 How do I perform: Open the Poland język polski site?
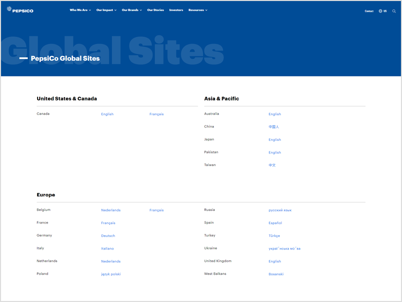(x=111, y=274)
